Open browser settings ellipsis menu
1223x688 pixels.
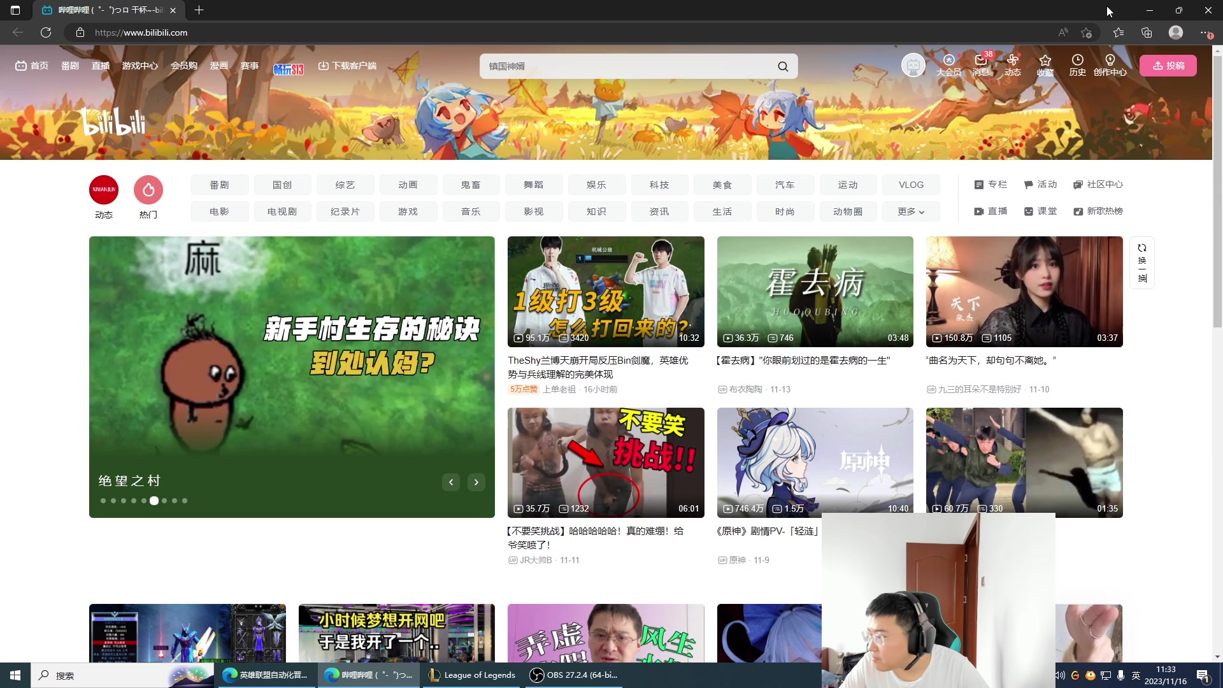pyautogui.click(x=1205, y=32)
